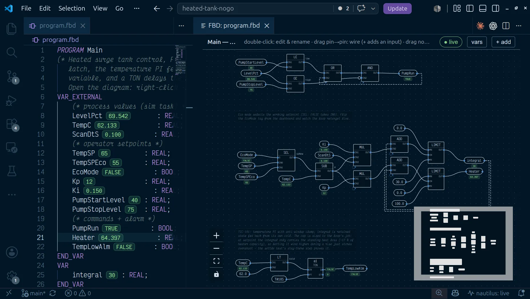Viewport: 530px width, 299px height.
Task: Toggle the bottom panel
Action: (483, 9)
